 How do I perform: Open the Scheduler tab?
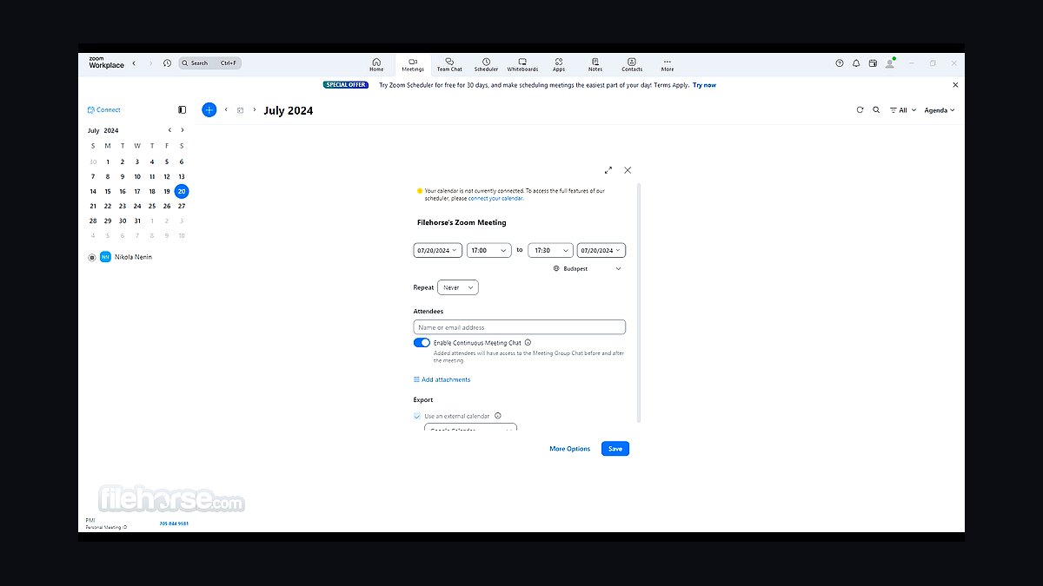pyautogui.click(x=486, y=65)
